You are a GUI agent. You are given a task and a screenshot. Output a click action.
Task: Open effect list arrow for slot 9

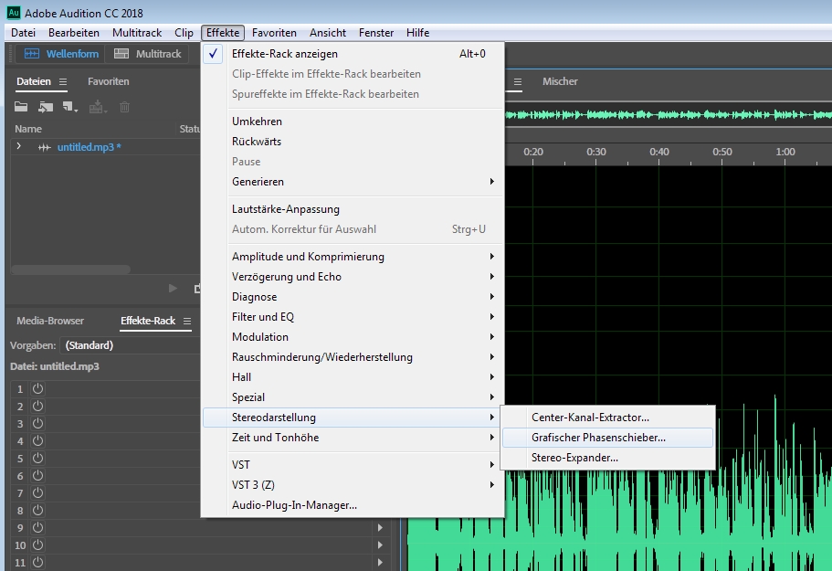(381, 528)
